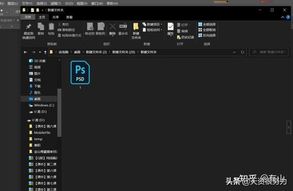Click History (历史记录) in ribbon
Screen dimensions: 293x191
(185, 37)
